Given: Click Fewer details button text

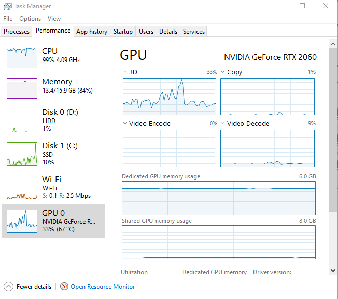Looking at the screenshot, I should 34,287.
